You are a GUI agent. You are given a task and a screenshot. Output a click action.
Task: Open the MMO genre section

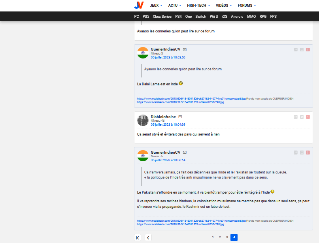[251, 17]
